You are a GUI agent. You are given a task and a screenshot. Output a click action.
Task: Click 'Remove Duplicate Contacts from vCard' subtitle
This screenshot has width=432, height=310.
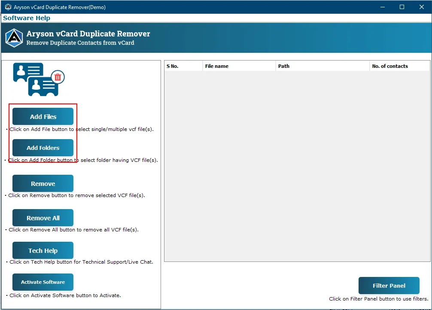click(80, 43)
